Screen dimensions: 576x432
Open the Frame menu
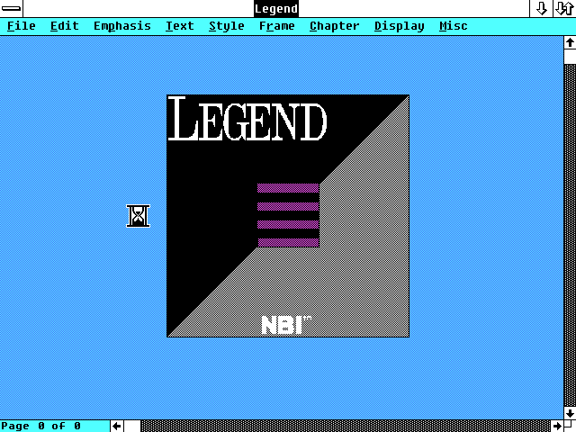pos(276,26)
